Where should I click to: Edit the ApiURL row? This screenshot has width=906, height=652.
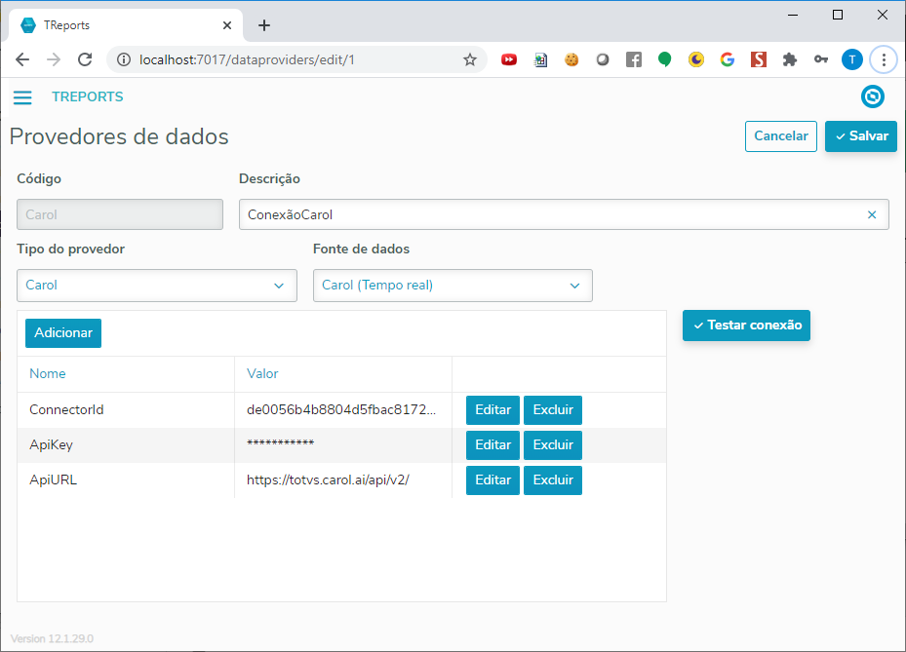click(x=492, y=480)
